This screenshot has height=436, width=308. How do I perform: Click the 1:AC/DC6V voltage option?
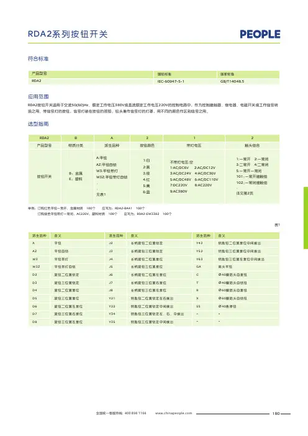click(x=179, y=168)
